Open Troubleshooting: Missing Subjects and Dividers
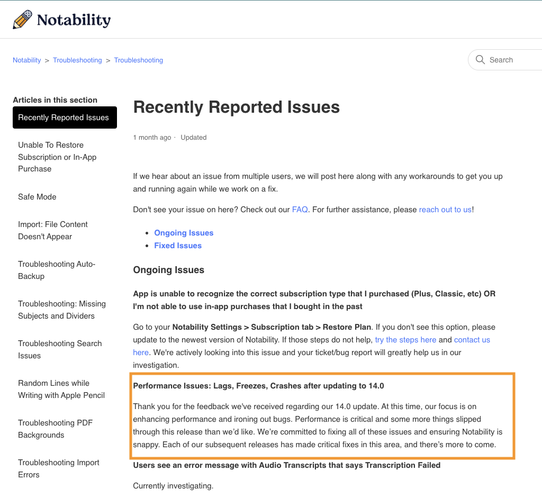 click(x=62, y=310)
